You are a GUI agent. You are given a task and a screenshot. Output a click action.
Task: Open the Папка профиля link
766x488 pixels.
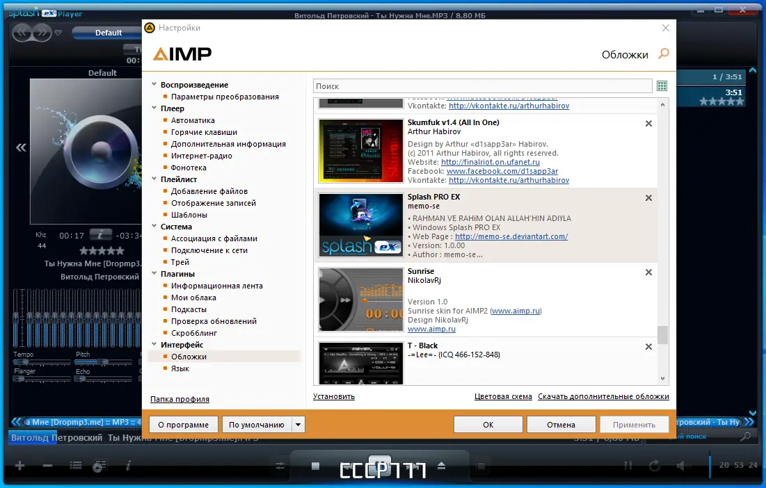(x=179, y=399)
